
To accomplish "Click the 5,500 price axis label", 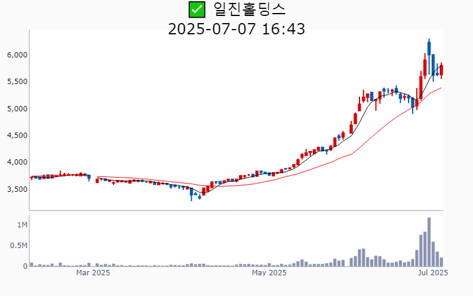I will [x=17, y=82].
